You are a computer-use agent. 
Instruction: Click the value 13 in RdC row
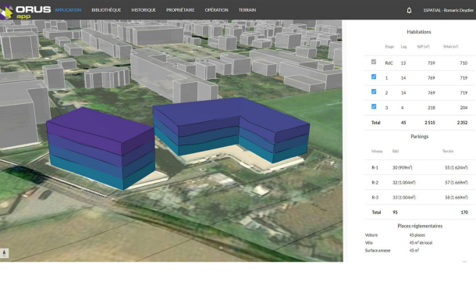pyautogui.click(x=403, y=63)
